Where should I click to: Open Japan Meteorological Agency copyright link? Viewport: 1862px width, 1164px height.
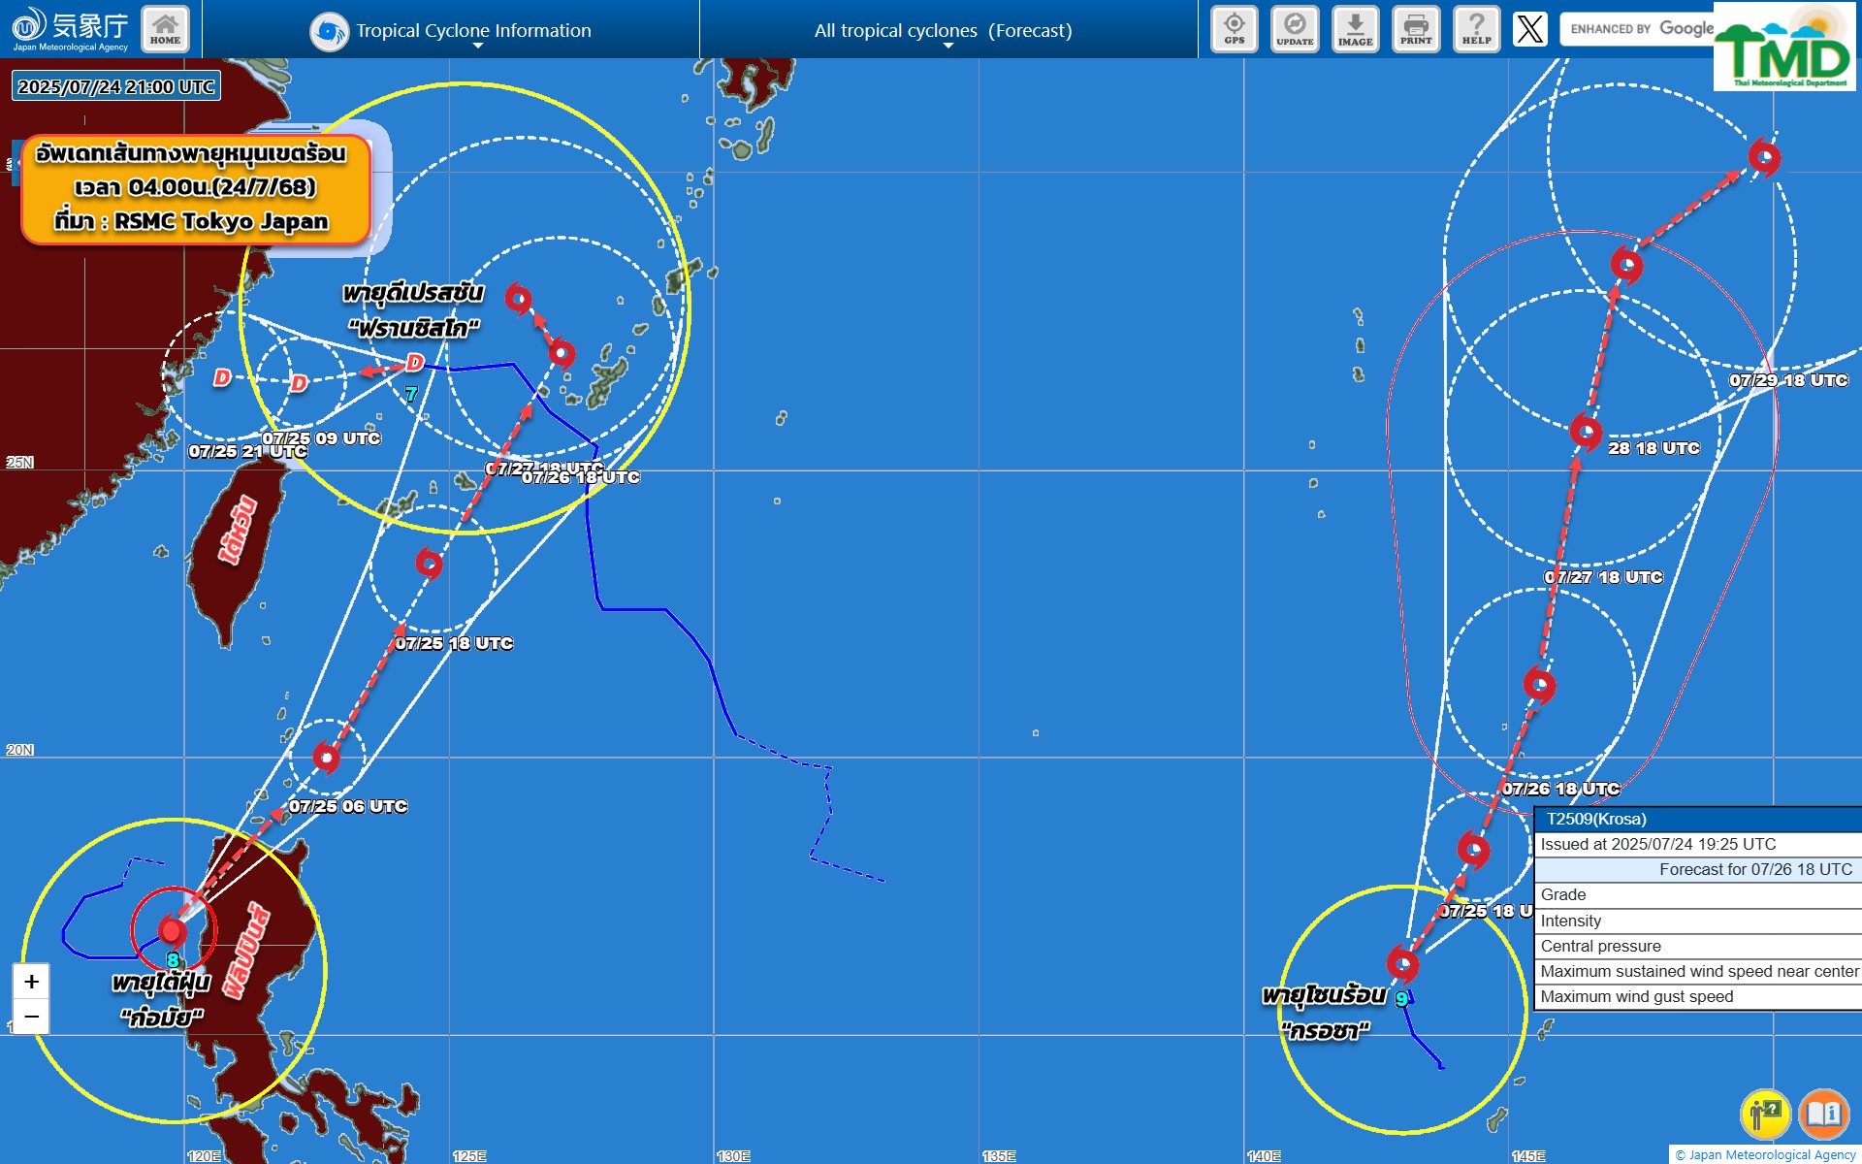1765,1154
